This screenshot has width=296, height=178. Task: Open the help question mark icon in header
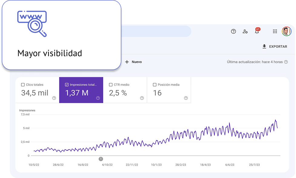pos(233,31)
